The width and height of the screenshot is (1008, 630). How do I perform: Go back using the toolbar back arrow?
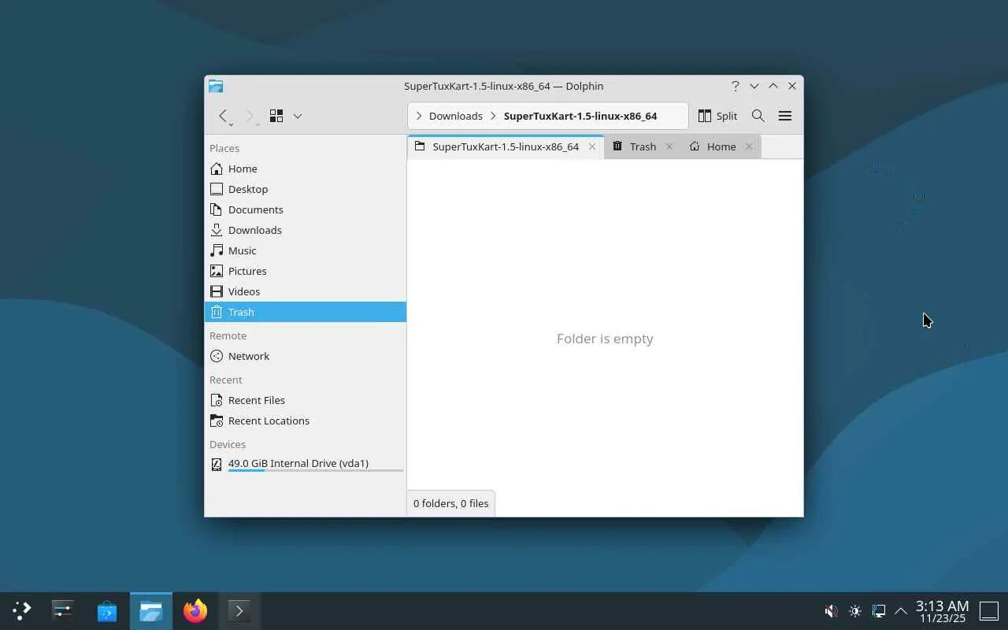[x=224, y=117]
